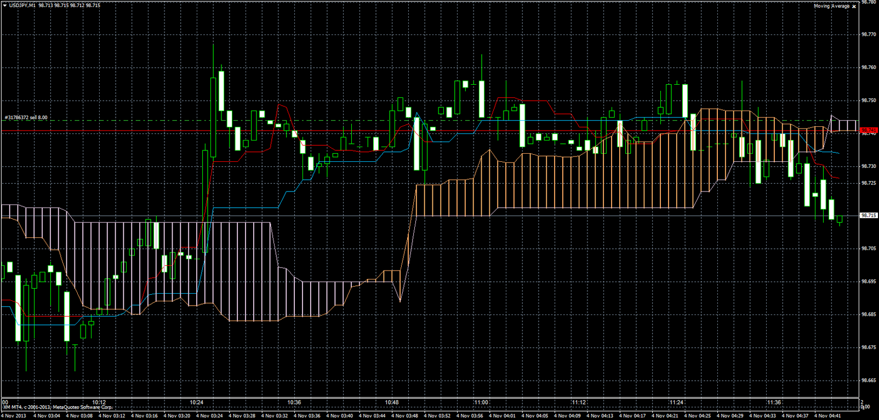Click the 98.760 price scale label
The width and height of the screenshot is (879, 420).
click(868, 68)
